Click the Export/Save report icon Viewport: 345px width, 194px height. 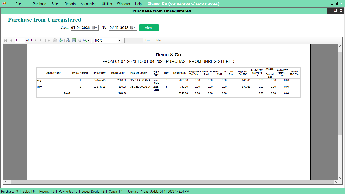pos(85,40)
